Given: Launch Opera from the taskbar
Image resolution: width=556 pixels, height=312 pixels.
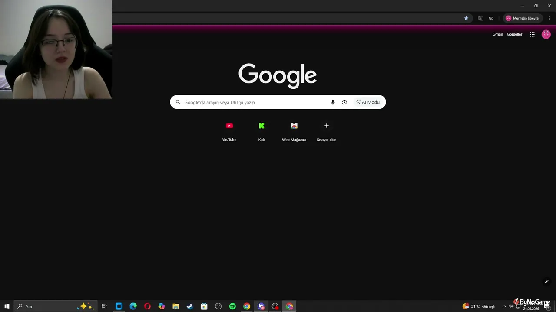Looking at the screenshot, I should 147,306.
